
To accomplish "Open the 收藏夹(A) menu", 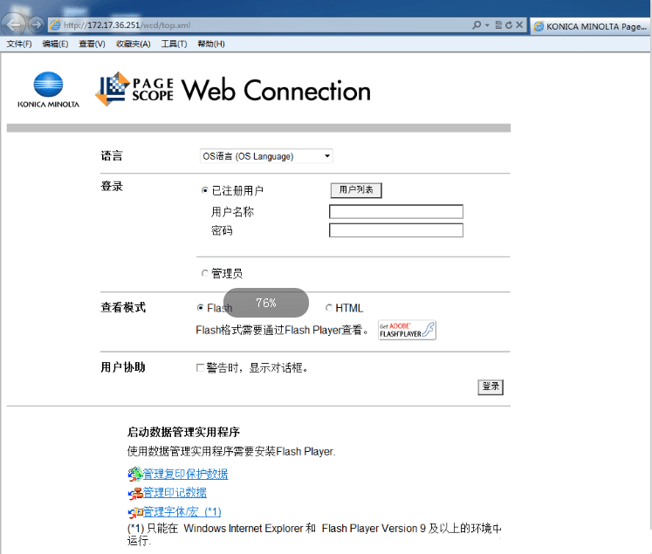I will 133,44.
